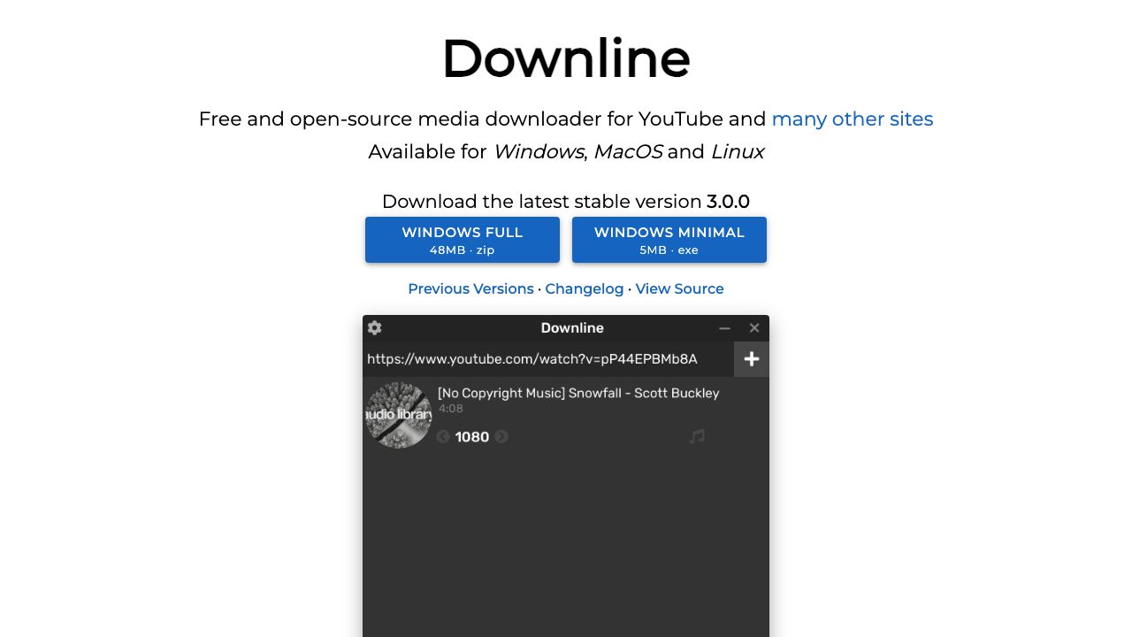
Task: Click the 4:08 duration text
Action: [451, 409]
